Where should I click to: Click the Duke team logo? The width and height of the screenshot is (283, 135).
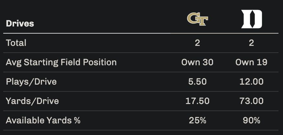pos(251,19)
